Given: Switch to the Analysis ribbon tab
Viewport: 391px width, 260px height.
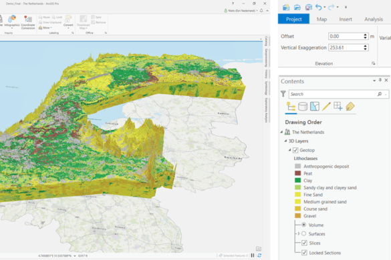Looking at the screenshot, I should 374,19.
